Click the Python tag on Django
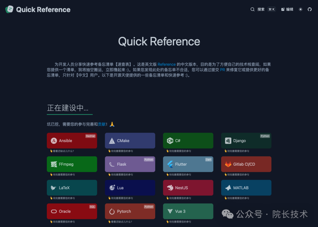Image resolution: width=318 pixels, height=227 pixels. (265, 136)
